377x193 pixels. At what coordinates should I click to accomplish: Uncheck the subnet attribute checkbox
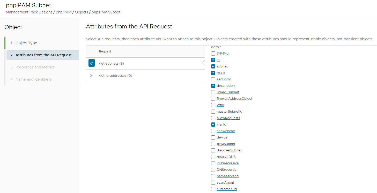(213, 66)
